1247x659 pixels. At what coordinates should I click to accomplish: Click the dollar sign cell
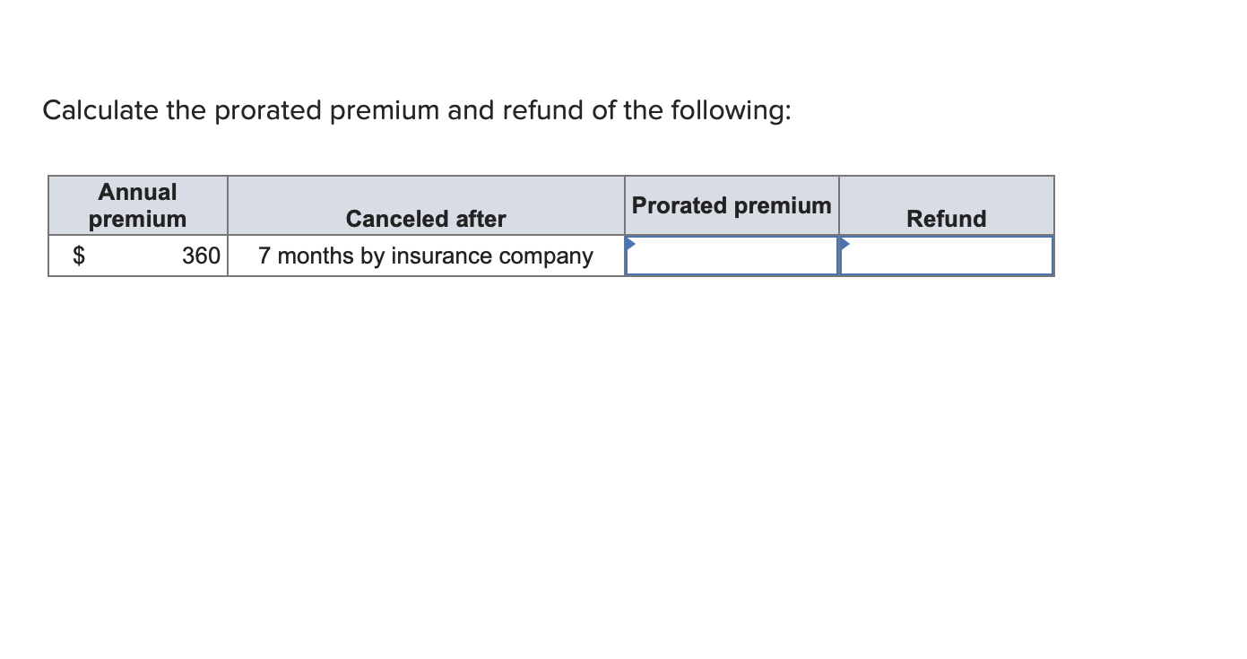tap(81, 256)
